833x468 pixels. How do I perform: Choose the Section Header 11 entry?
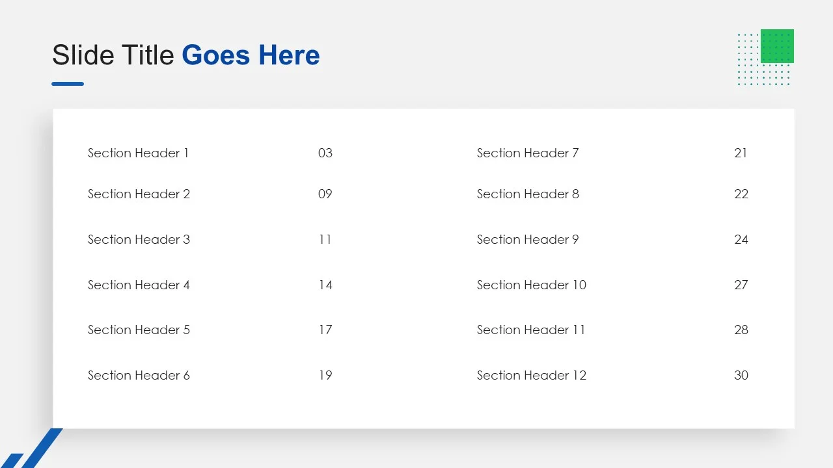530,330
